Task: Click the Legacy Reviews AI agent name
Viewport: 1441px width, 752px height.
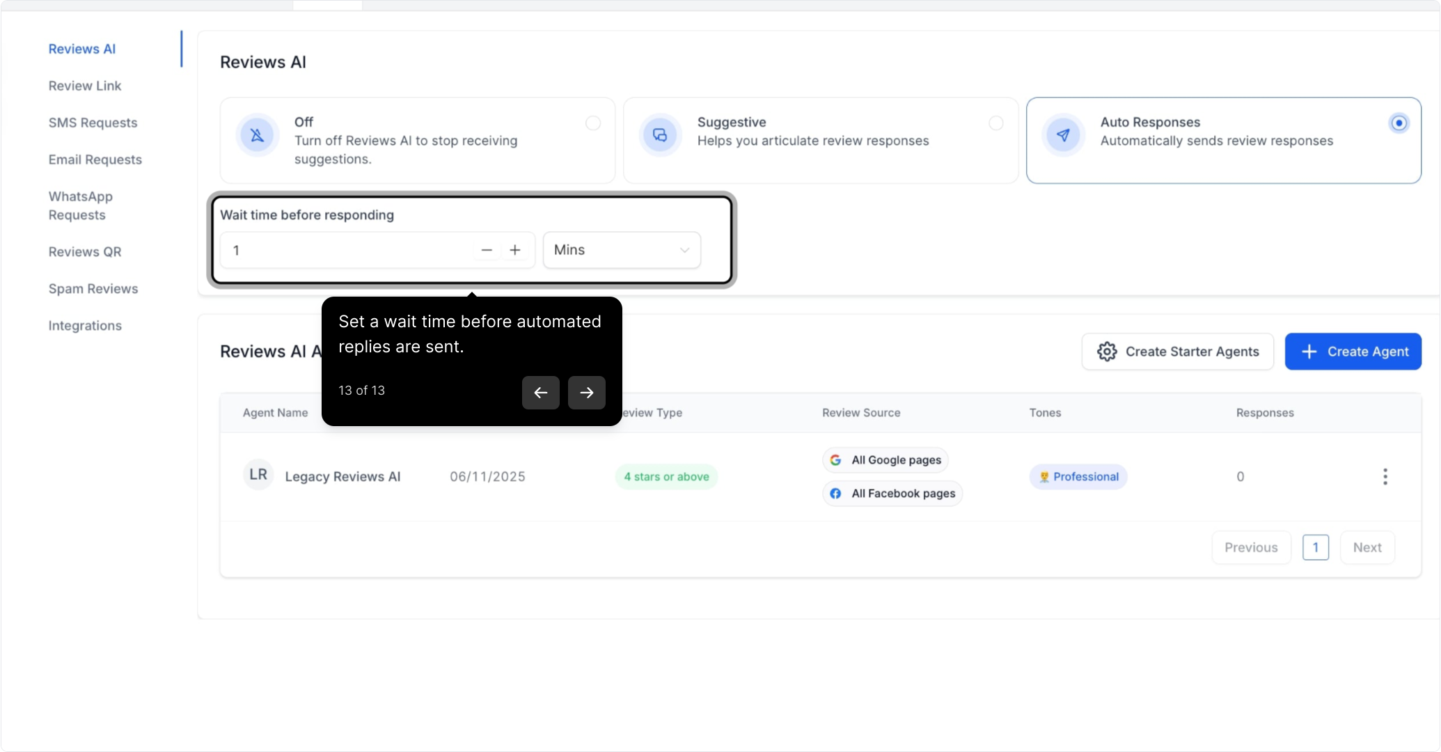Action: (x=342, y=477)
